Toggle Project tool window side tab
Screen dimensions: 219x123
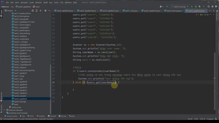pos(1,13)
